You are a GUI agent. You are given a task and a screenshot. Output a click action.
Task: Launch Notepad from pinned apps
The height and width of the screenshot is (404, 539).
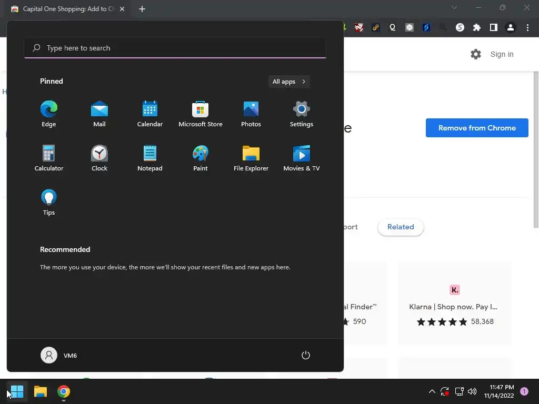[150, 158]
